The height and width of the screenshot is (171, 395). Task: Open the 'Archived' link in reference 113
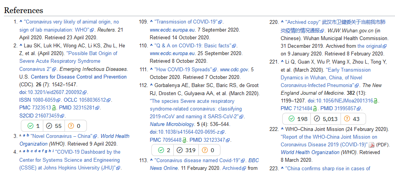(232, 168)
